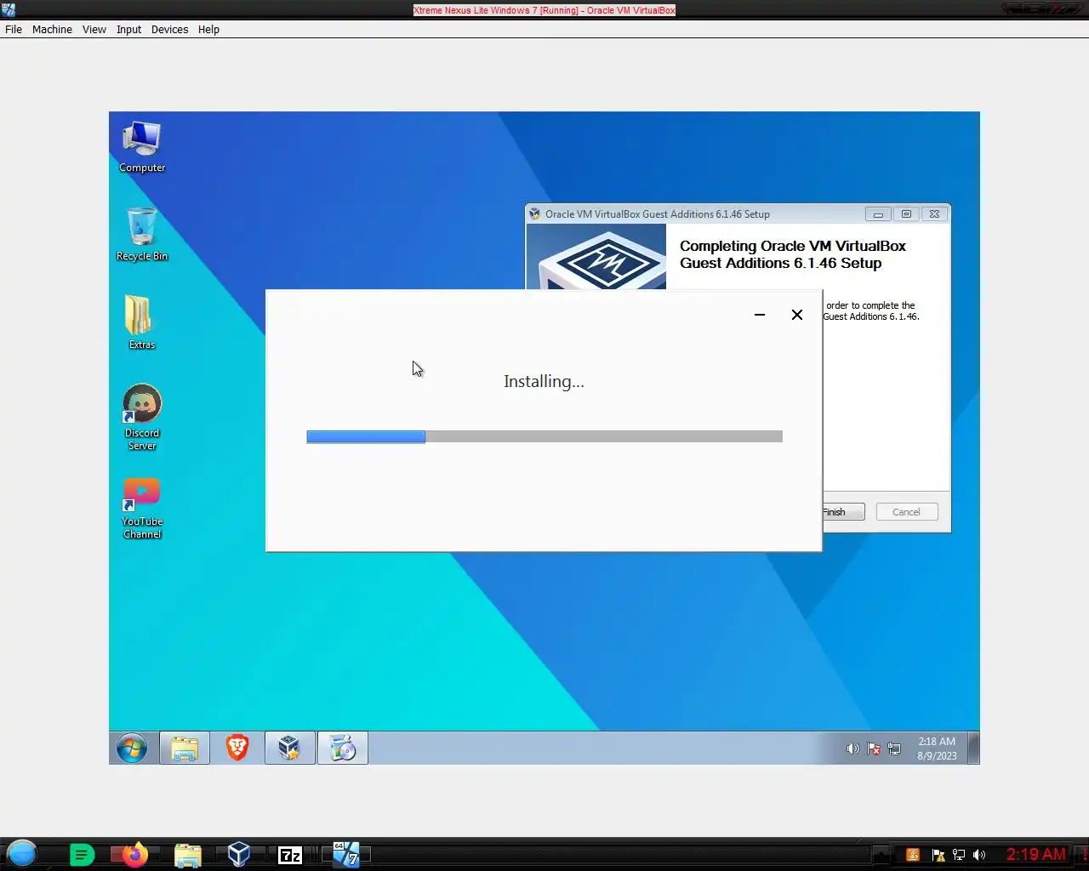Open the Computer desktop icon
1089x871 pixels.
coord(142,146)
